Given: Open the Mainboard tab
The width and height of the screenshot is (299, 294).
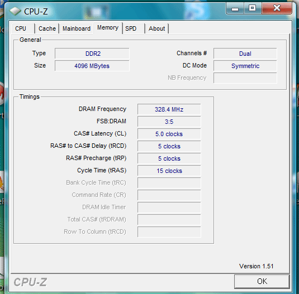Looking at the screenshot, I should pos(77,28).
